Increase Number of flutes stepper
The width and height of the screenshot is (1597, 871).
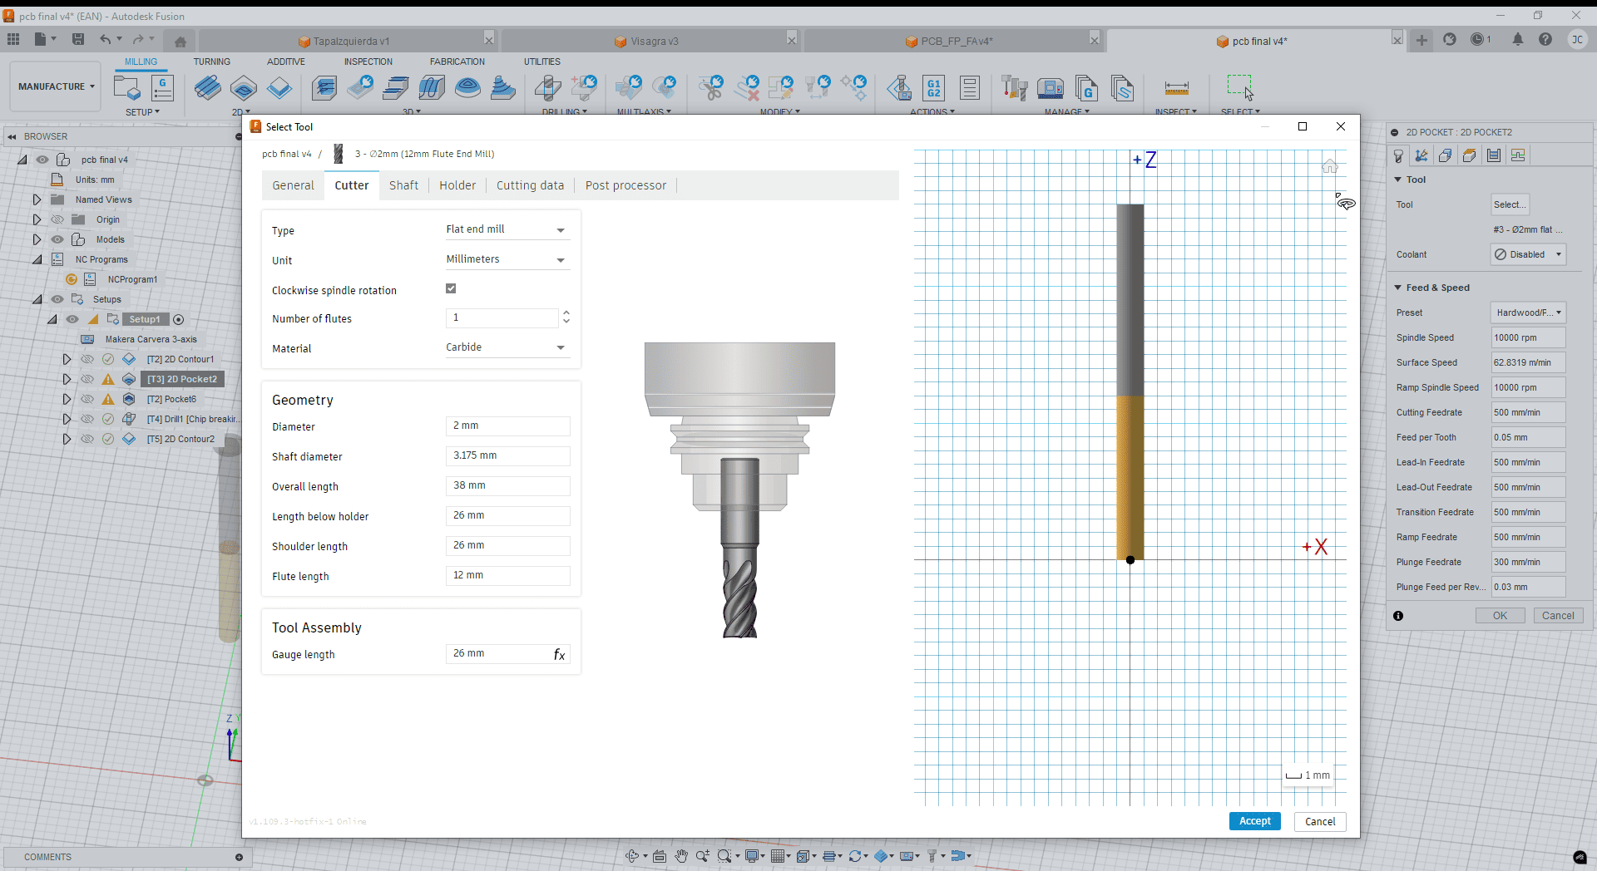pos(566,313)
